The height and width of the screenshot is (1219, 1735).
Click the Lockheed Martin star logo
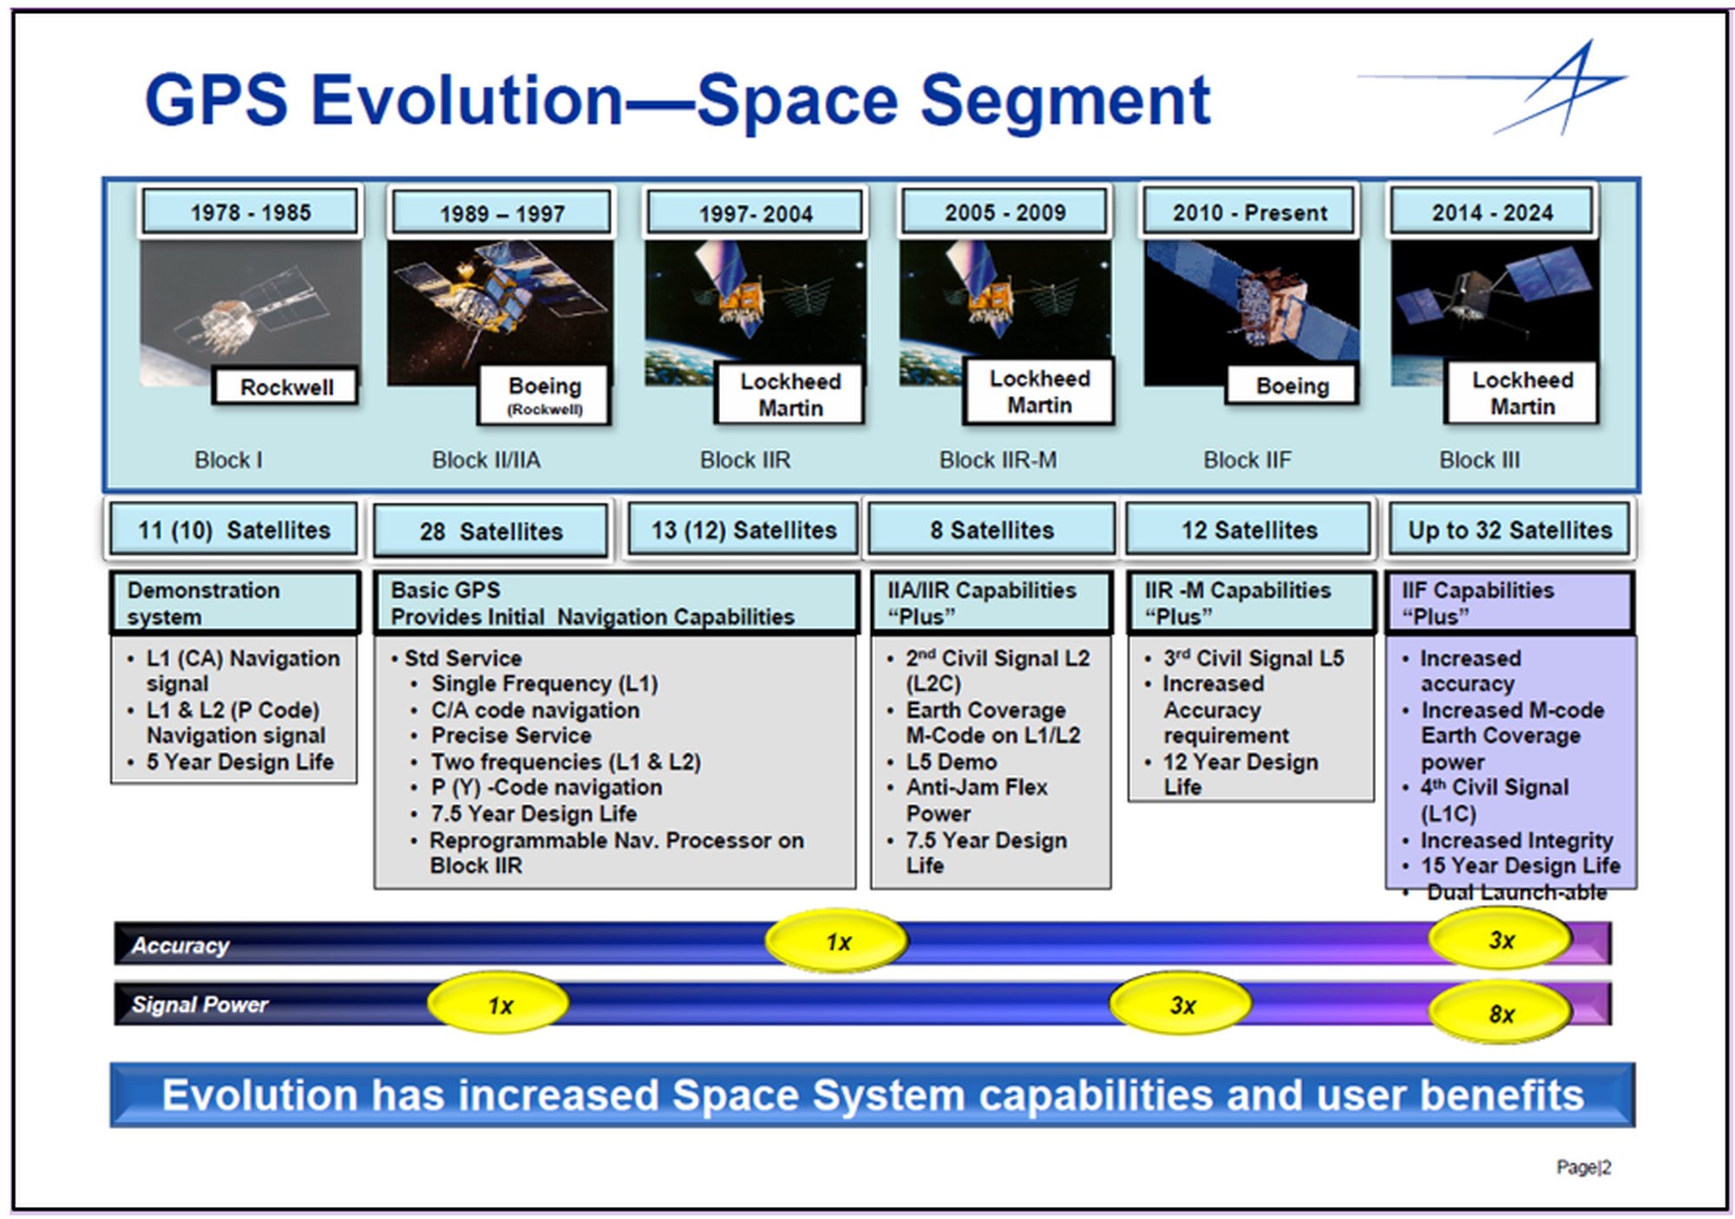(1494, 87)
